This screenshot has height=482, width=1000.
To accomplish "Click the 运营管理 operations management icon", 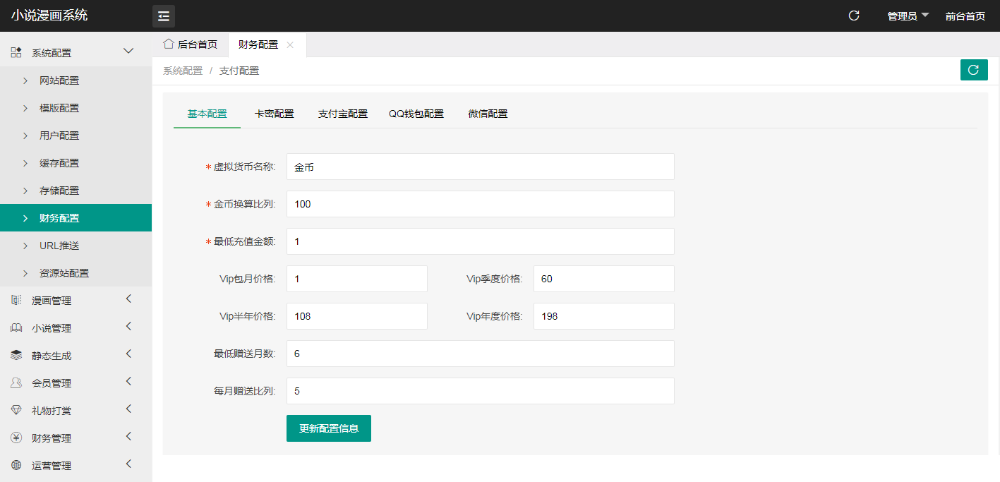I will 16,465.
